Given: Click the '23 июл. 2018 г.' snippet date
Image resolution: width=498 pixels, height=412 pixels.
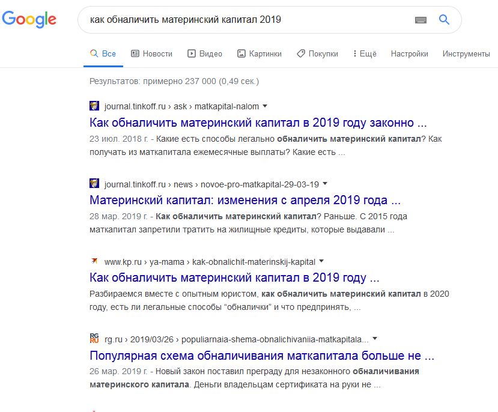Looking at the screenshot, I should (x=119, y=139).
